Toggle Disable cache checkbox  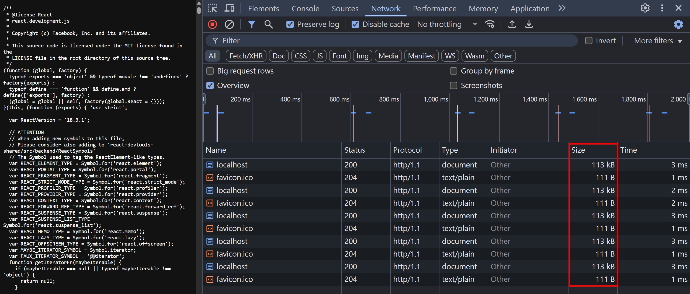tap(355, 24)
